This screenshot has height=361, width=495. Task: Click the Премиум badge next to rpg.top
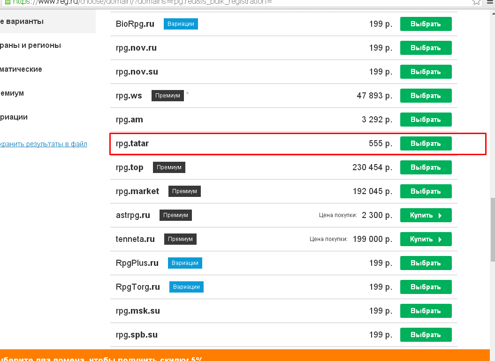click(169, 167)
